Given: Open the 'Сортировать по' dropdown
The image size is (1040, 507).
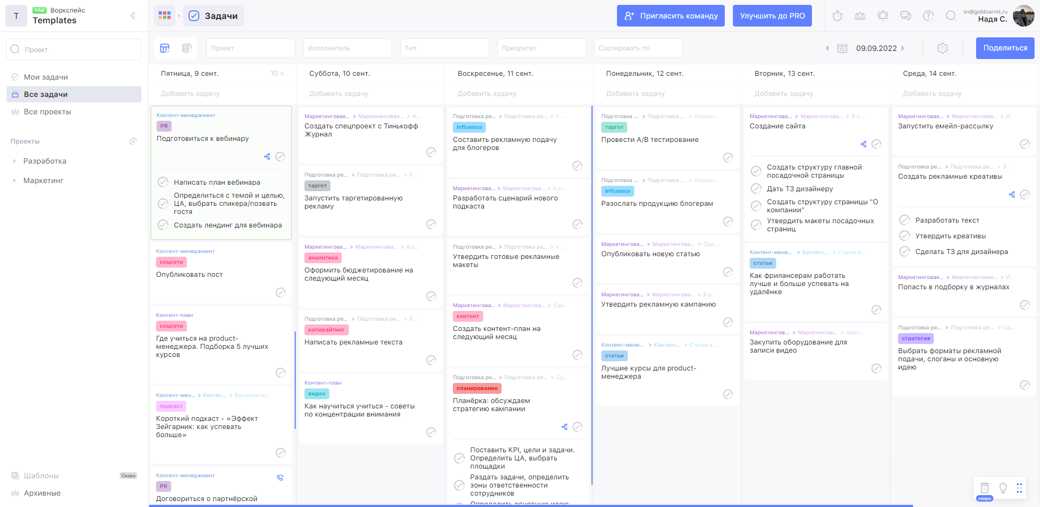Looking at the screenshot, I should click(639, 48).
